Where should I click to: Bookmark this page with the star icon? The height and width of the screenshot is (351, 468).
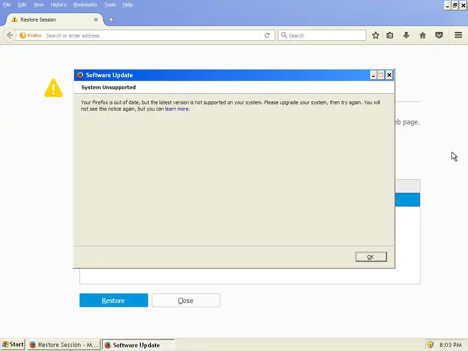tap(376, 36)
